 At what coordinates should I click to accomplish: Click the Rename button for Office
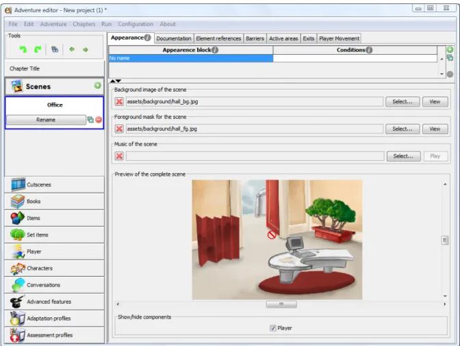coord(46,120)
